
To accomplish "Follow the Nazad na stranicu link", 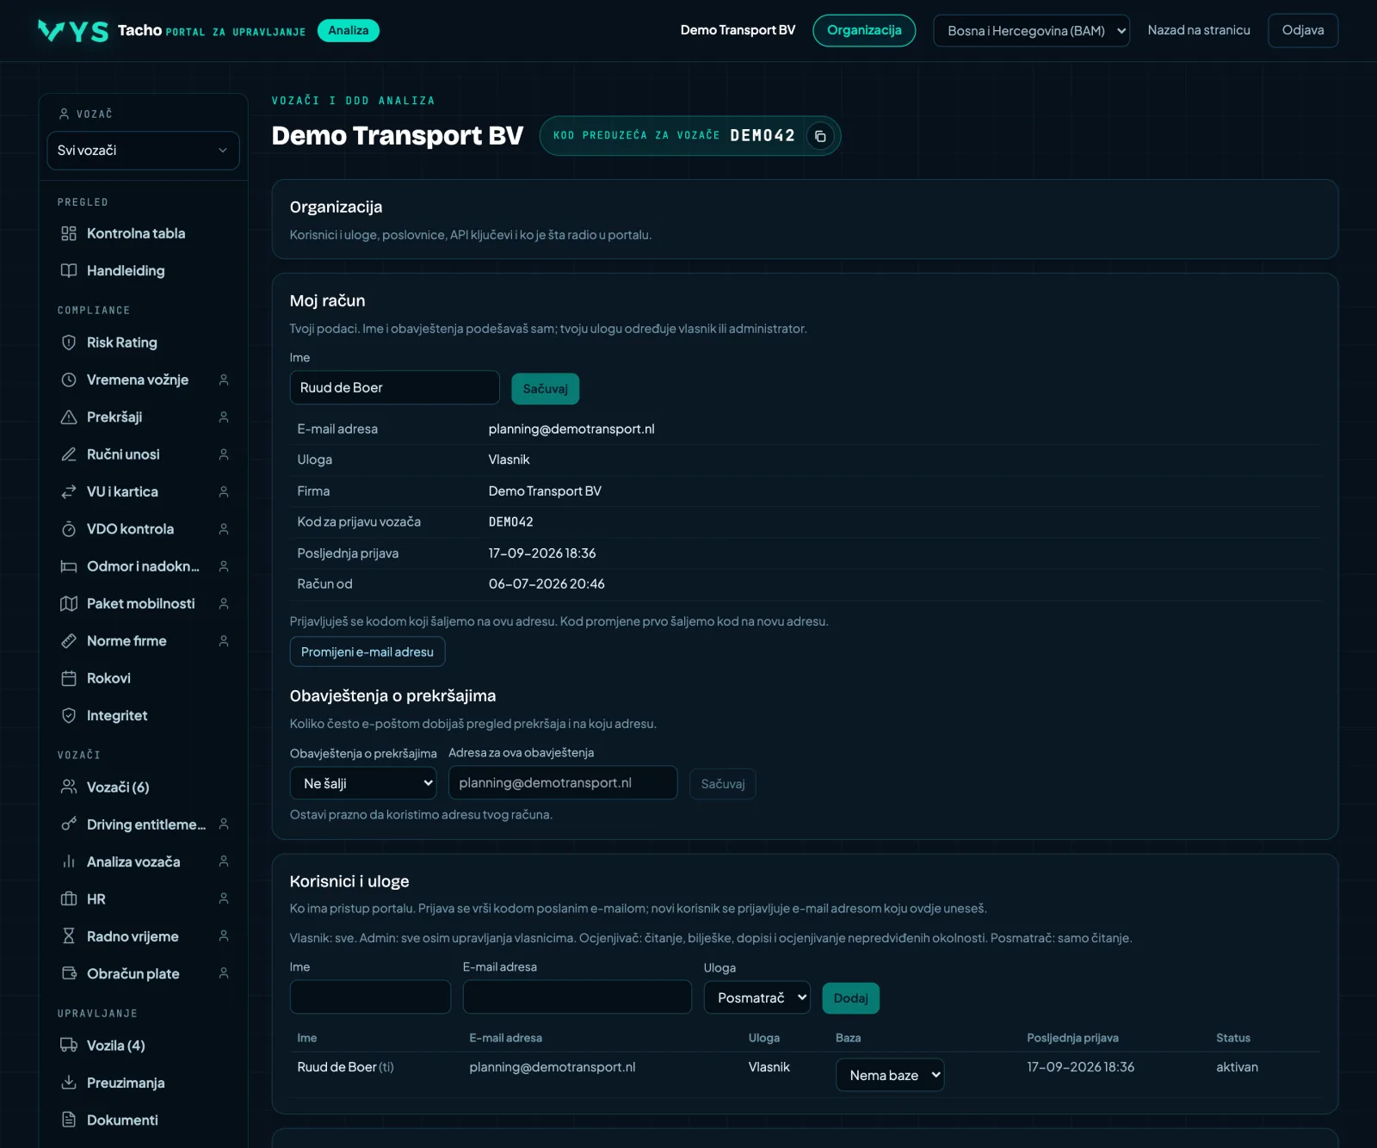I will [x=1199, y=30].
